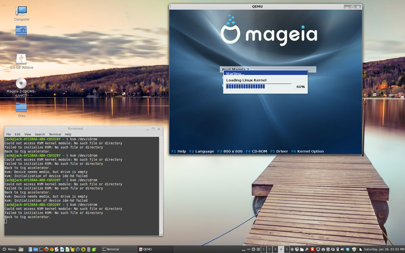The height and width of the screenshot is (253, 405).
Task: Click the Terminal window vertical scrollbar
Action: pyautogui.click(x=161, y=185)
